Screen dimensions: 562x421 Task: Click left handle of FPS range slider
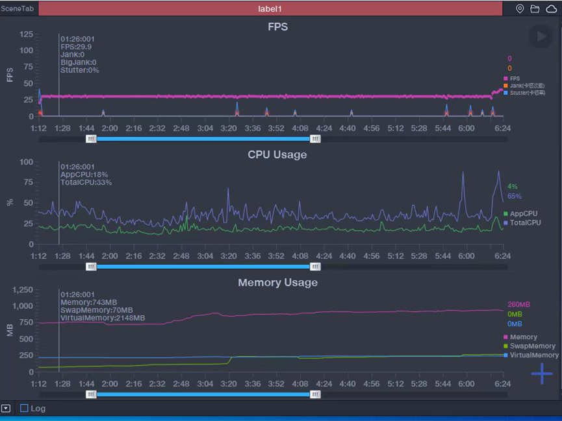(x=92, y=139)
